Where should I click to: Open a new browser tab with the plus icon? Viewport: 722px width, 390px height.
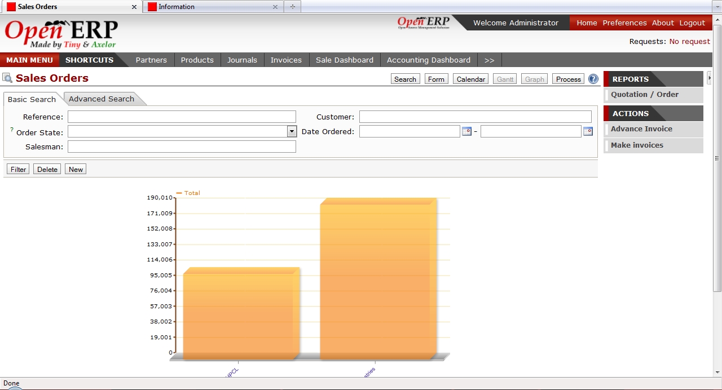pos(292,6)
